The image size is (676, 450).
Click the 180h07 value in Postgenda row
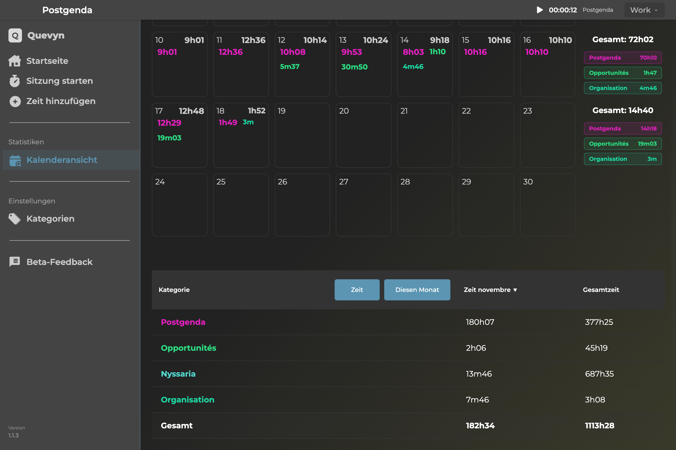[x=480, y=322]
